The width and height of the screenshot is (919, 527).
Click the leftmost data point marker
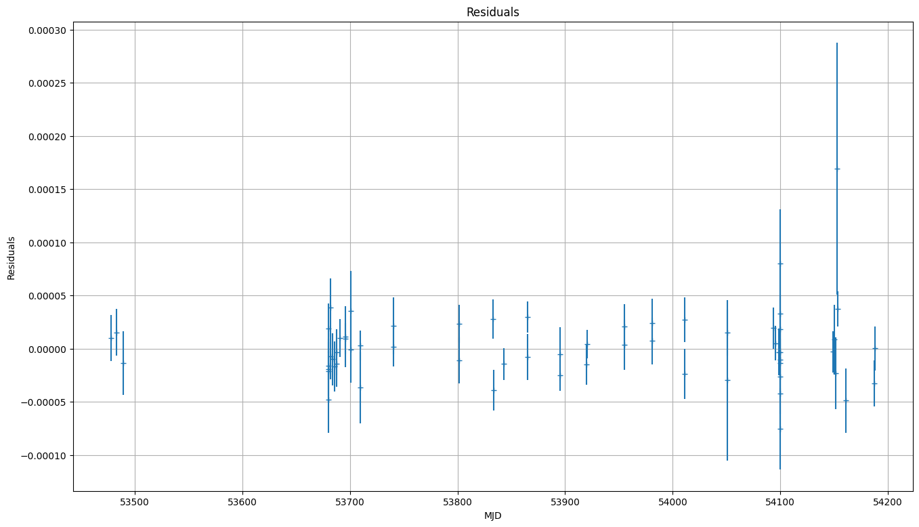tap(111, 338)
